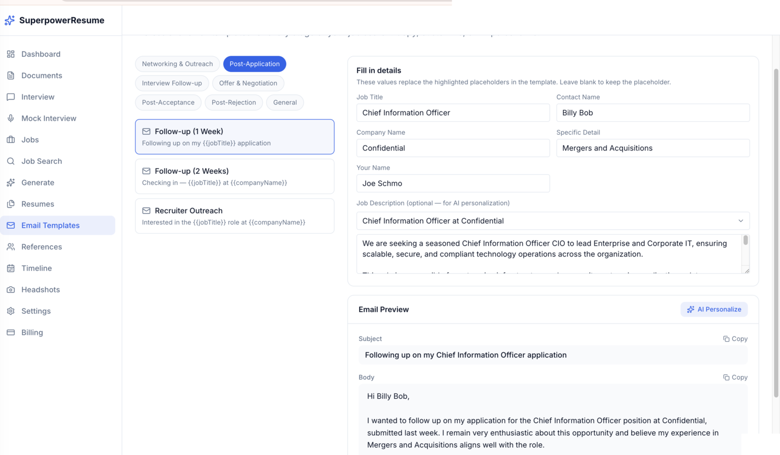
Task: Click the AI Personalize button
Action: tap(714, 309)
